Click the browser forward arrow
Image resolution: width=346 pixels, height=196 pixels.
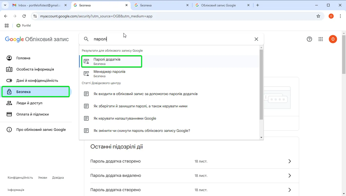click(15, 16)
